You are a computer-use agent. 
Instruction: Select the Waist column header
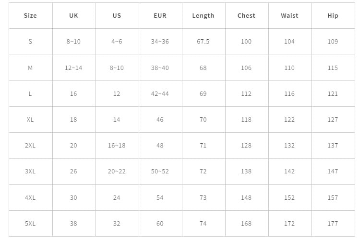[x=289, y=15]
